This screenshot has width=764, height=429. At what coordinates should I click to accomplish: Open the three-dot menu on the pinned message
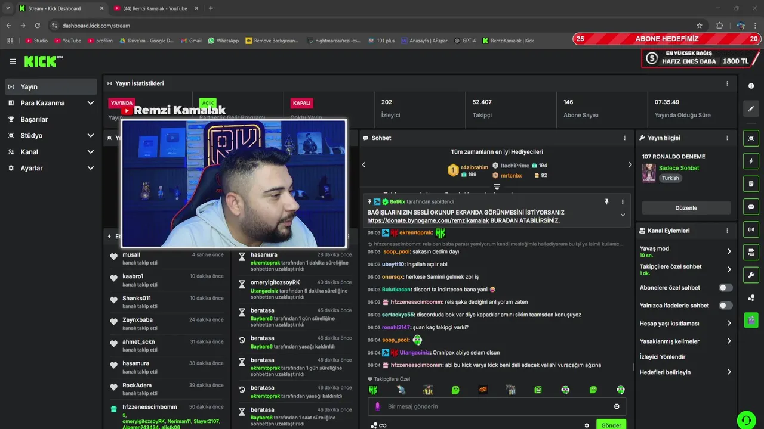623,202
